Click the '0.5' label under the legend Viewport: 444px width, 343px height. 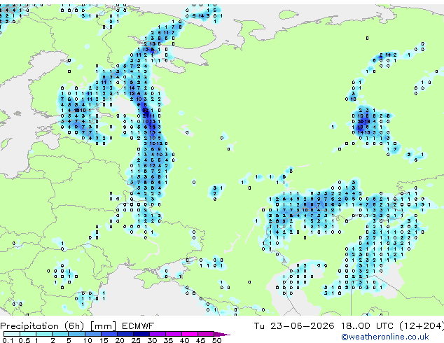pyautogui.click(x=25, y=340)
